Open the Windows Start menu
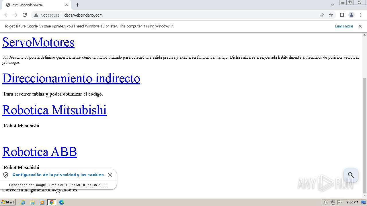The image size is (367, 206). pyautogui.click(x=8, y=202)
